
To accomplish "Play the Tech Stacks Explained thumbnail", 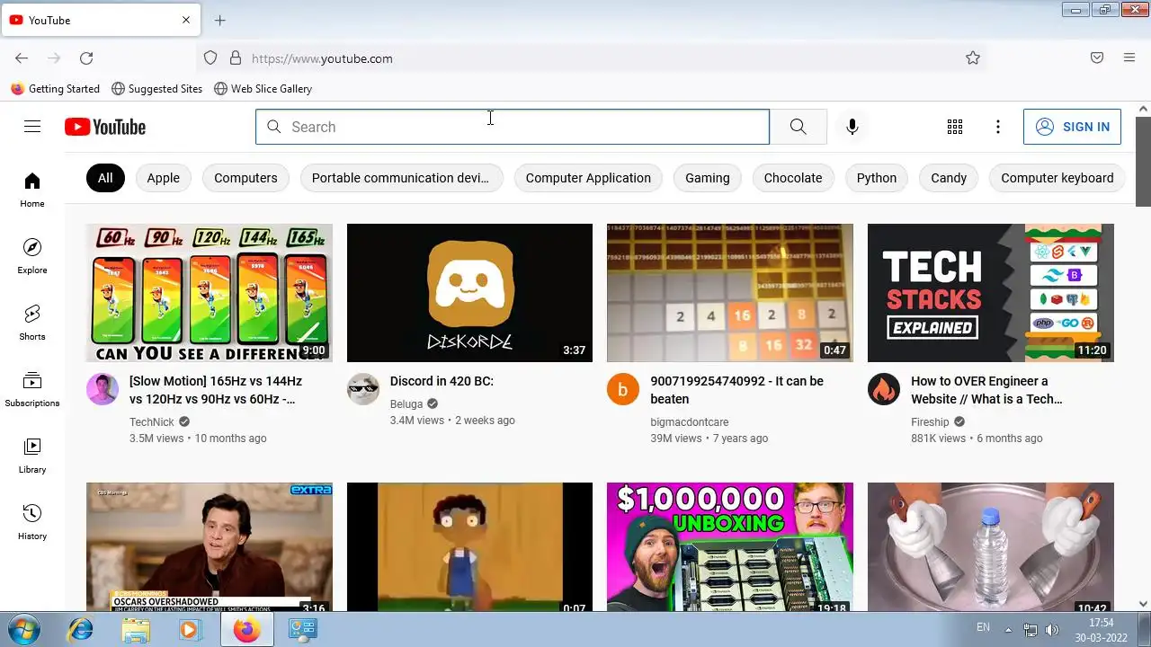I will tap(991, 293).
